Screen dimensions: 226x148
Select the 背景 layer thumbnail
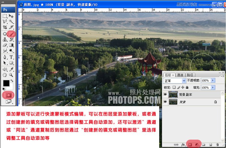[x=173, y=102]
